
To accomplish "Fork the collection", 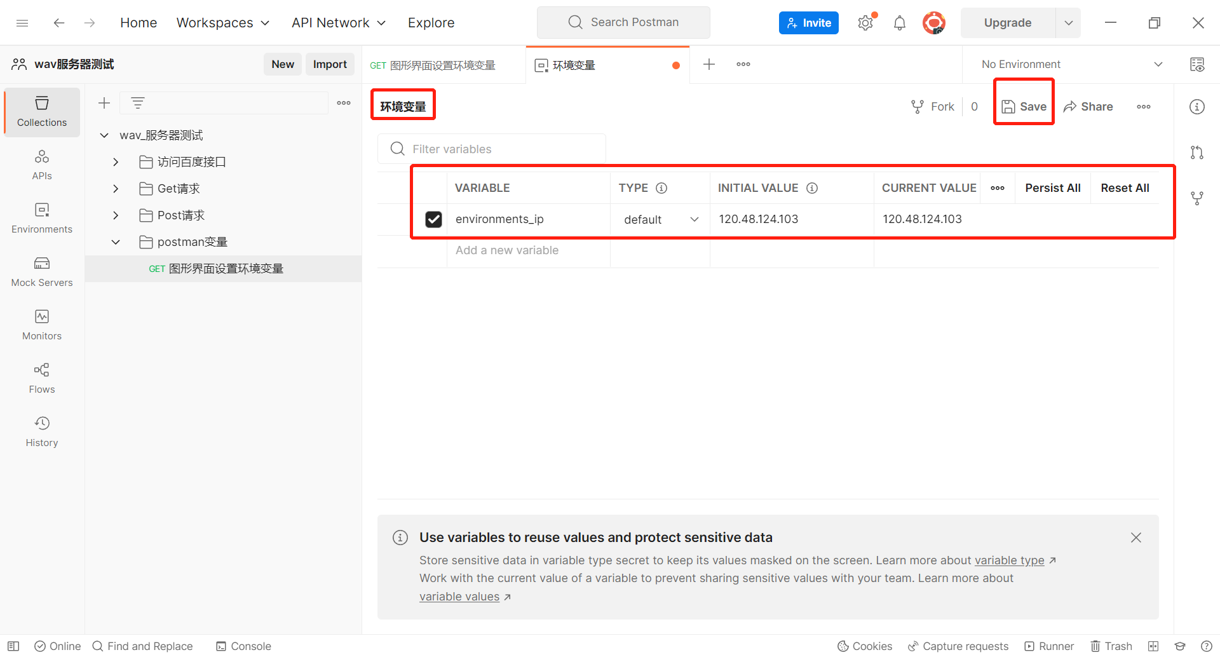I will (933, 107).
